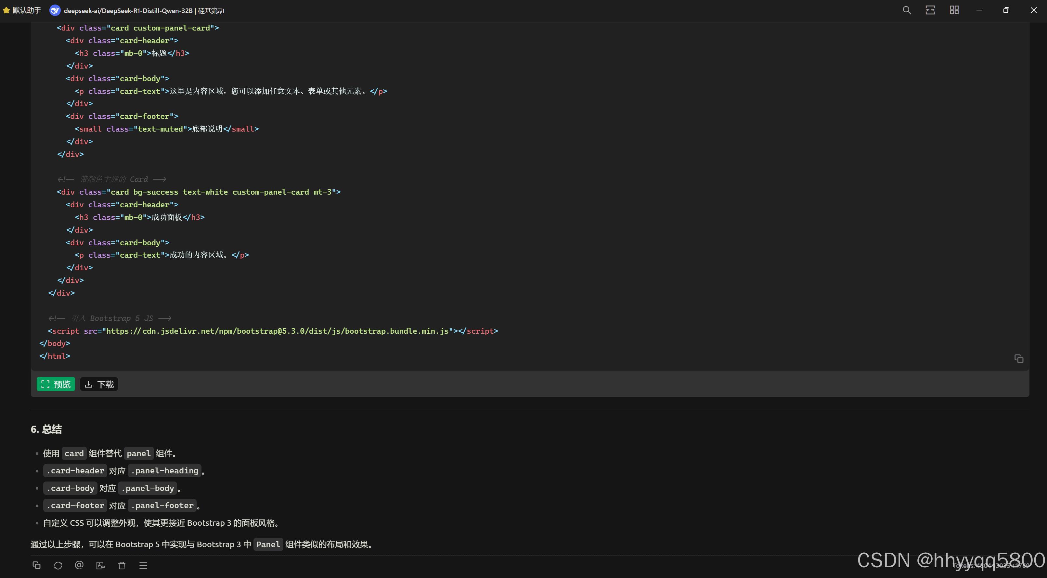Viewport: 1047px width, 578px height.
Task: Toggle expanded chat width icon
Action: click(x=930, y=10)
